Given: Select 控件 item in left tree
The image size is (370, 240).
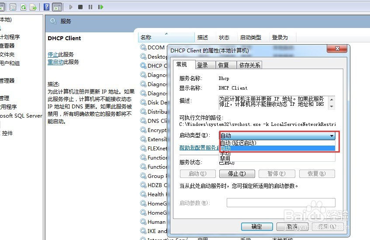Looking at the screenshot, I should pos(7,133).
